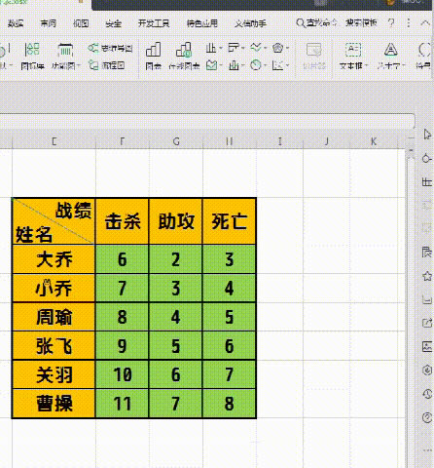This screenshot has width=434, height=468.
Task: Open the 功能图 dropdown arrow
Action: coord(78,66)
